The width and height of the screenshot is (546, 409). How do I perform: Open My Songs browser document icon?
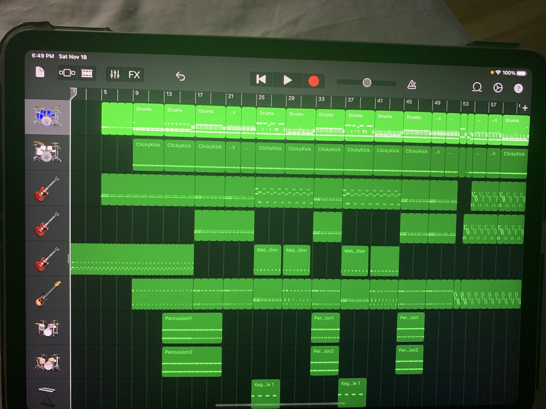pyautogui.click(x=40, y=72)
